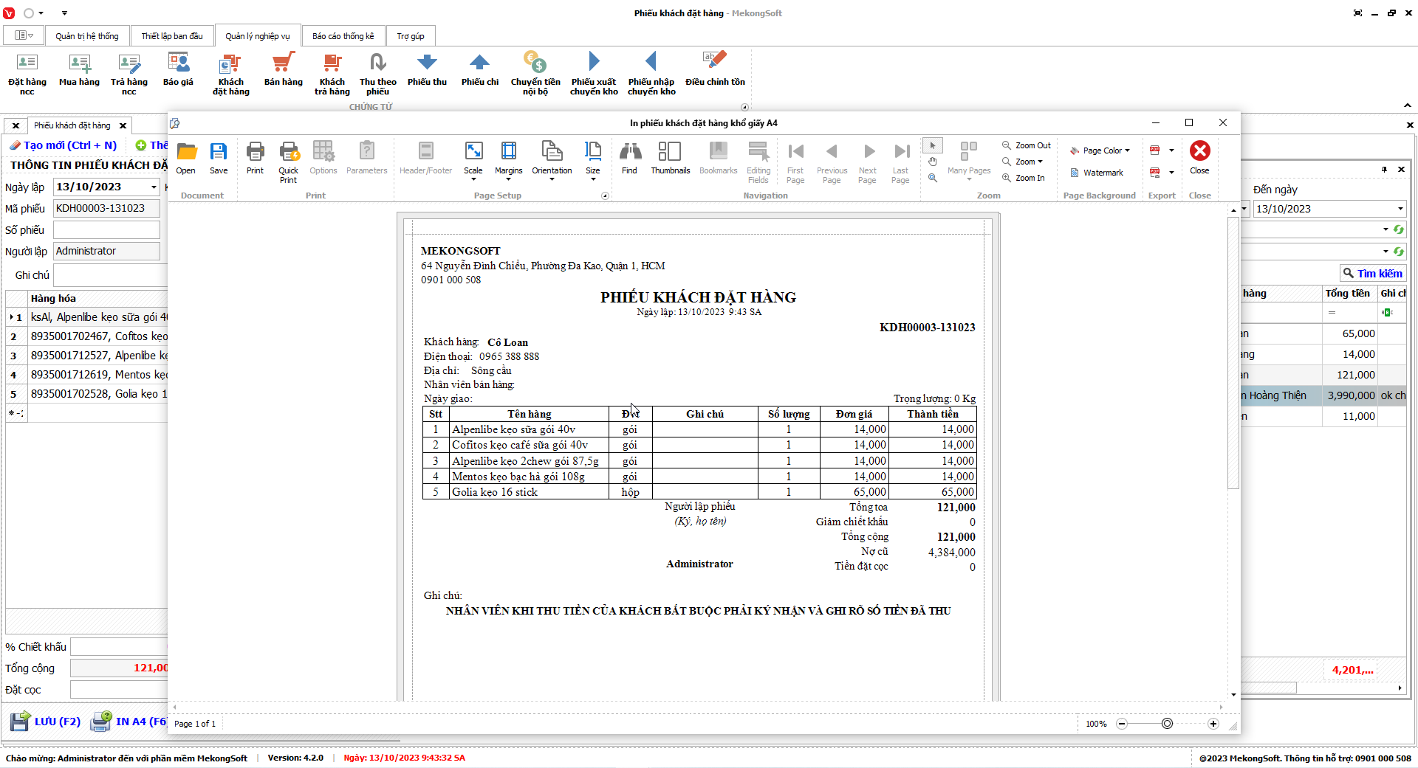Select the magnifier tool in preview

[933, 178]
